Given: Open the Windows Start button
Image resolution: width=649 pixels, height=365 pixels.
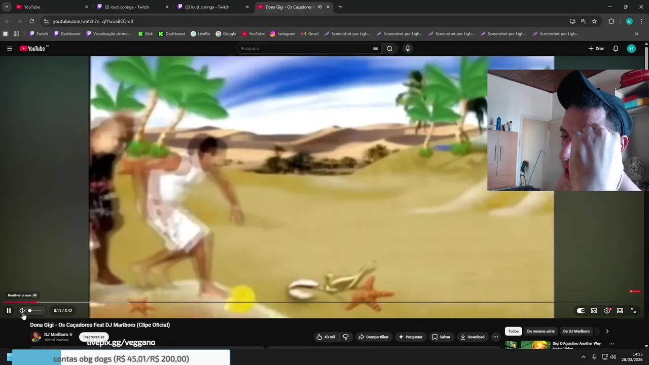Looking at the screenshot, I should [x=9, y=357].
